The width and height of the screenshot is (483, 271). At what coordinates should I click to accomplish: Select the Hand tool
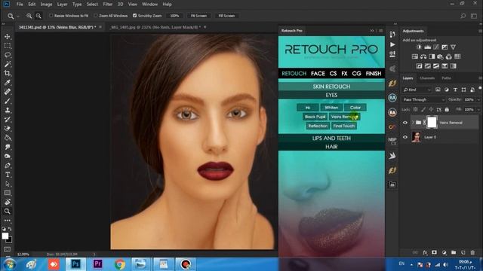(x=8, y=202)
